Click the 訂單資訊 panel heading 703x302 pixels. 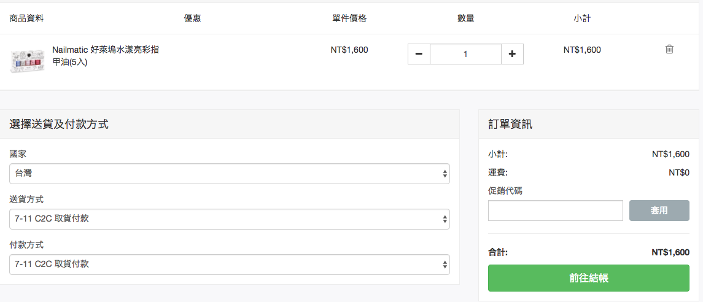pos(511,124)
